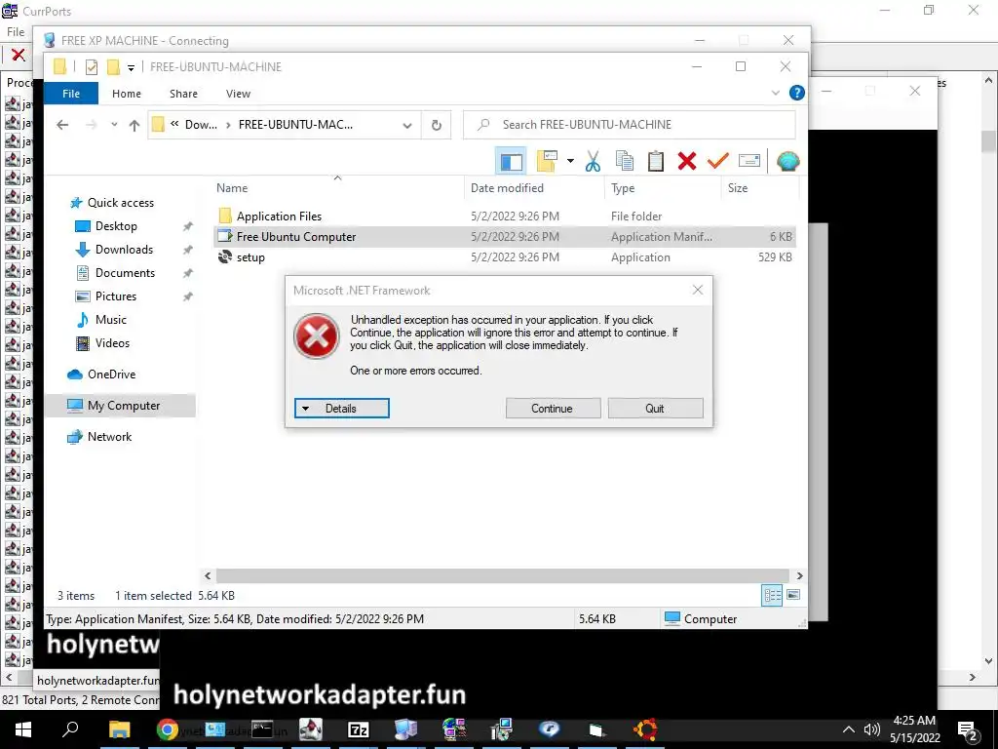Click the Up one level arrow

click(134, 125)
